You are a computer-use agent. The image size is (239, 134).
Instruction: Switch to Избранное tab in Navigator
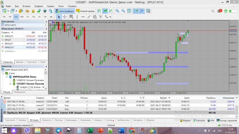pyautogui.click(x=19, y=92)
